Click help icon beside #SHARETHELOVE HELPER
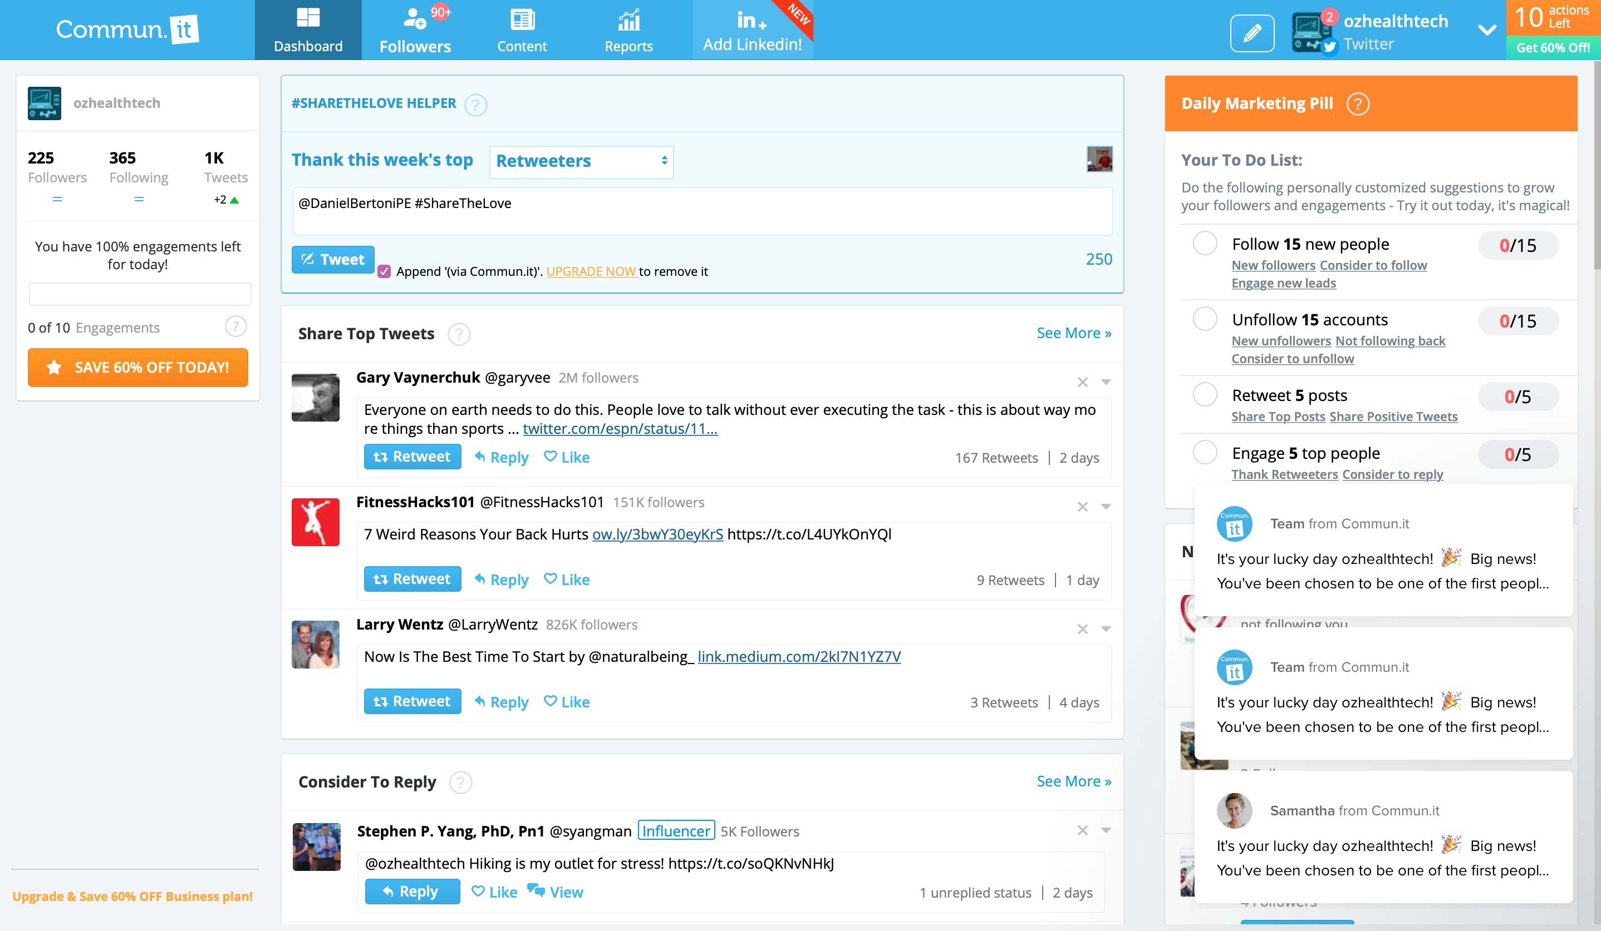 [x=475, y=105]
